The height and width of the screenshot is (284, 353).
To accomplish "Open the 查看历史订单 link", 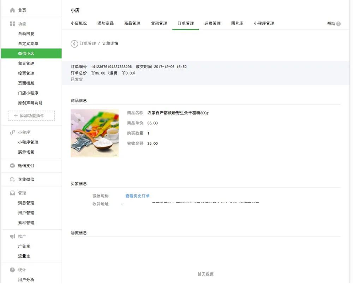I will click(137, 196).
